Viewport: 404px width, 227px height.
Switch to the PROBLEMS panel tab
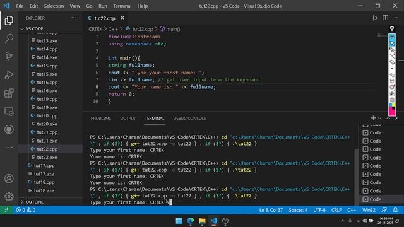[x=101, y=118]
